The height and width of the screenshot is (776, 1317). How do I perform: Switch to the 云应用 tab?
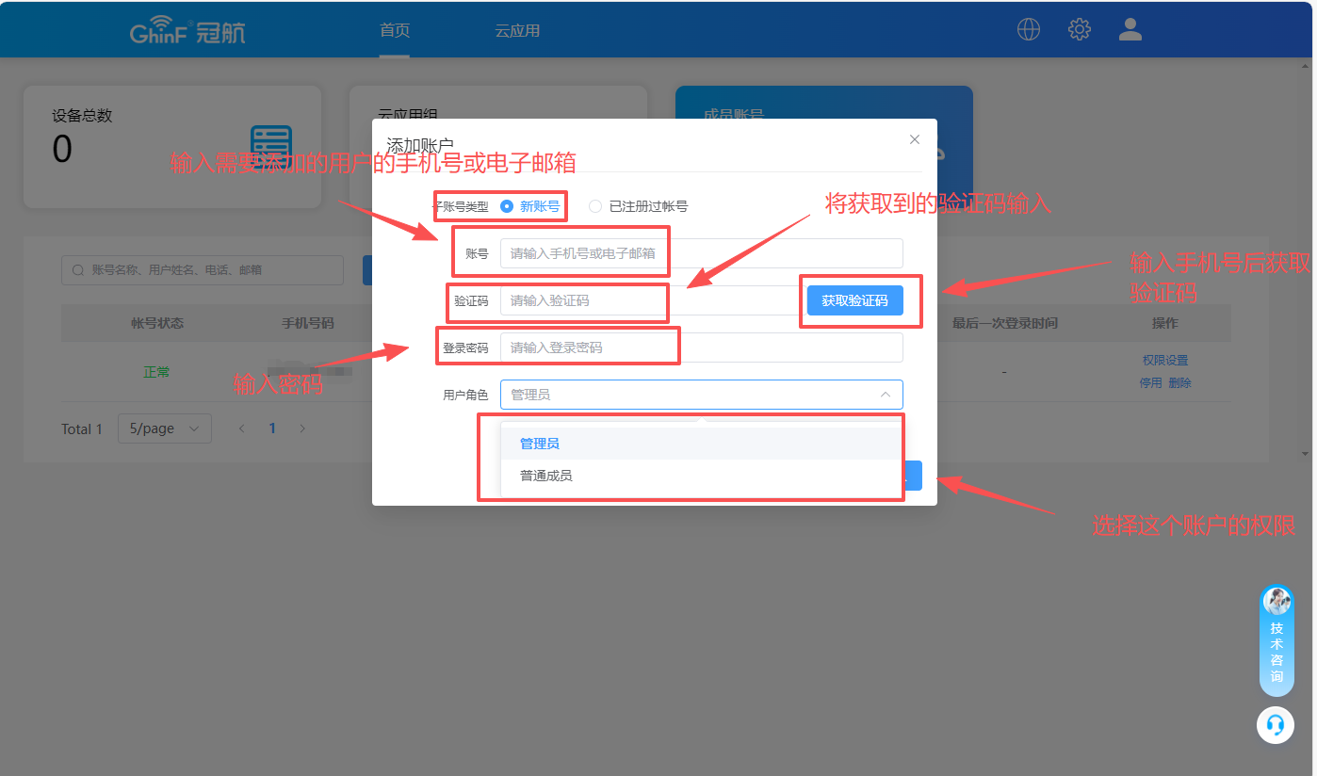517,30
